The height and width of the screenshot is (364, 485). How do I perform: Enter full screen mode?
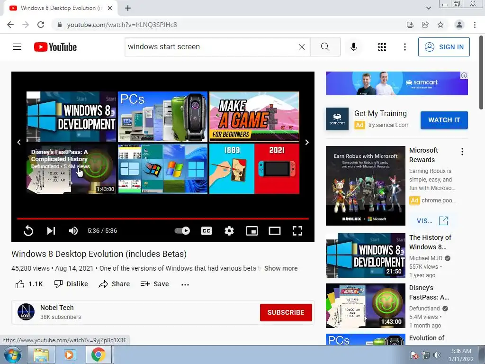tap(297, 231)
